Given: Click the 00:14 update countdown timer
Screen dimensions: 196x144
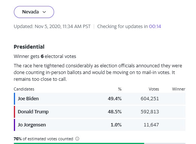Looking at the screenshot, I should coord(155,27).
